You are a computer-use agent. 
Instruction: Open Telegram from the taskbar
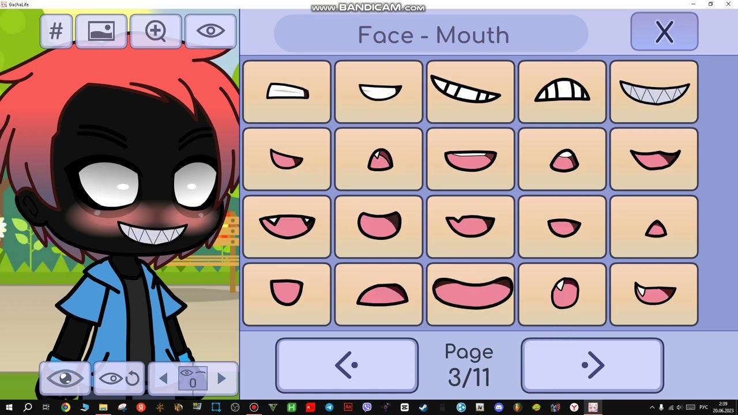tap(329, 408)
